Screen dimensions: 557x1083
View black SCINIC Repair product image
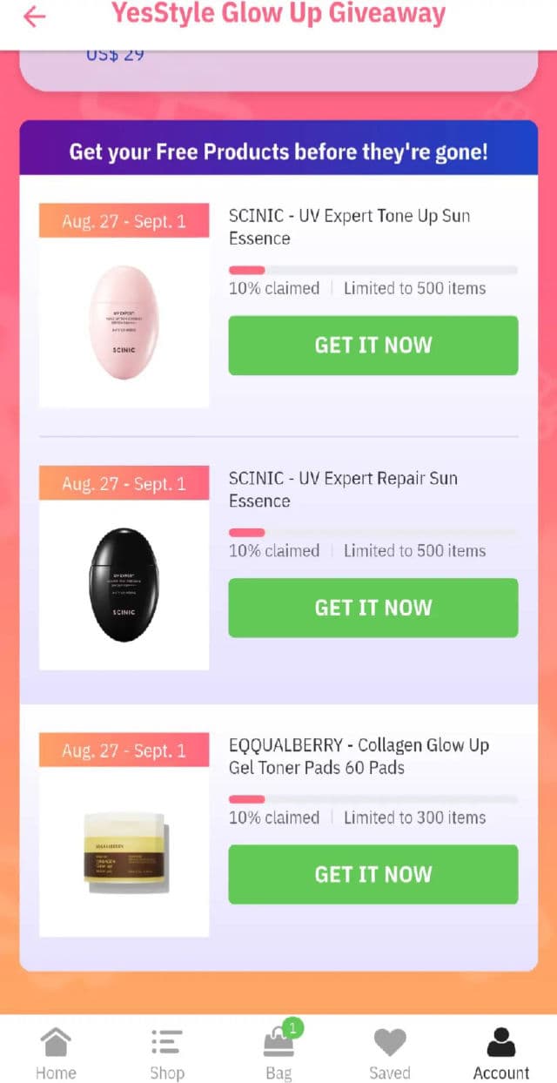click(x=124, y=585)
